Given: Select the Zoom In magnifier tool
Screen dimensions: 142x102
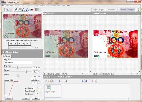Looking at the screenshot, I should [16, 10].
